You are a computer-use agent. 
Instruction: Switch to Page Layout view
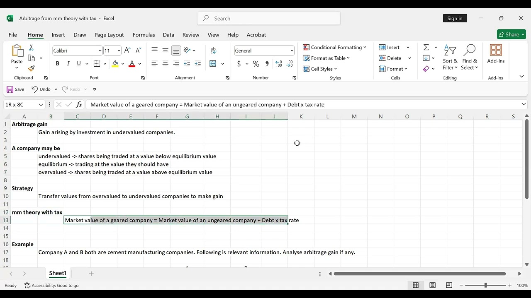(432, 285)
